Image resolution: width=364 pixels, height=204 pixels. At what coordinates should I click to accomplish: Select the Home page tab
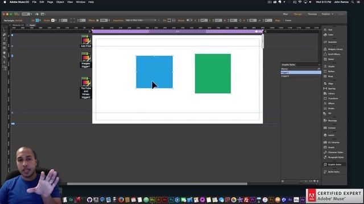(x=32, y=25)
